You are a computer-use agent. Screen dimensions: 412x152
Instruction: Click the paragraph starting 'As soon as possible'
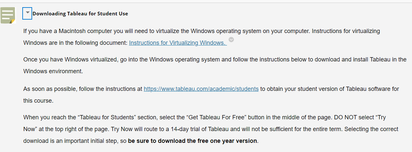pyautogui.click(x=211, y=95)
